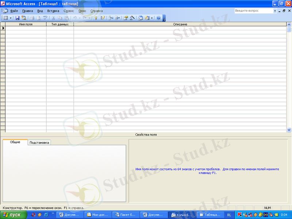Viewport: 292px width, 219px height.
Task: Open the Окно menu
Action: click(82, 11)
